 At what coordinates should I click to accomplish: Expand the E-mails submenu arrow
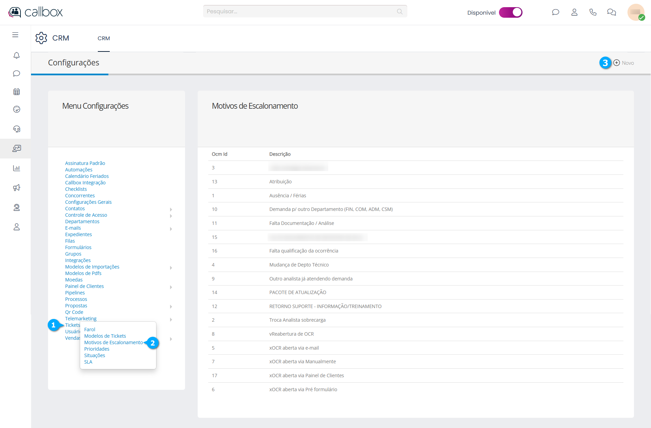[x=171, y=229]
